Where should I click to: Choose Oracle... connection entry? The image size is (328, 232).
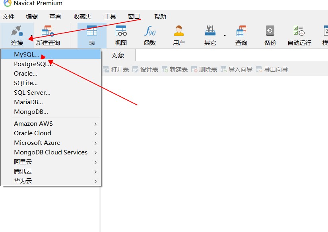coord(51,74)
